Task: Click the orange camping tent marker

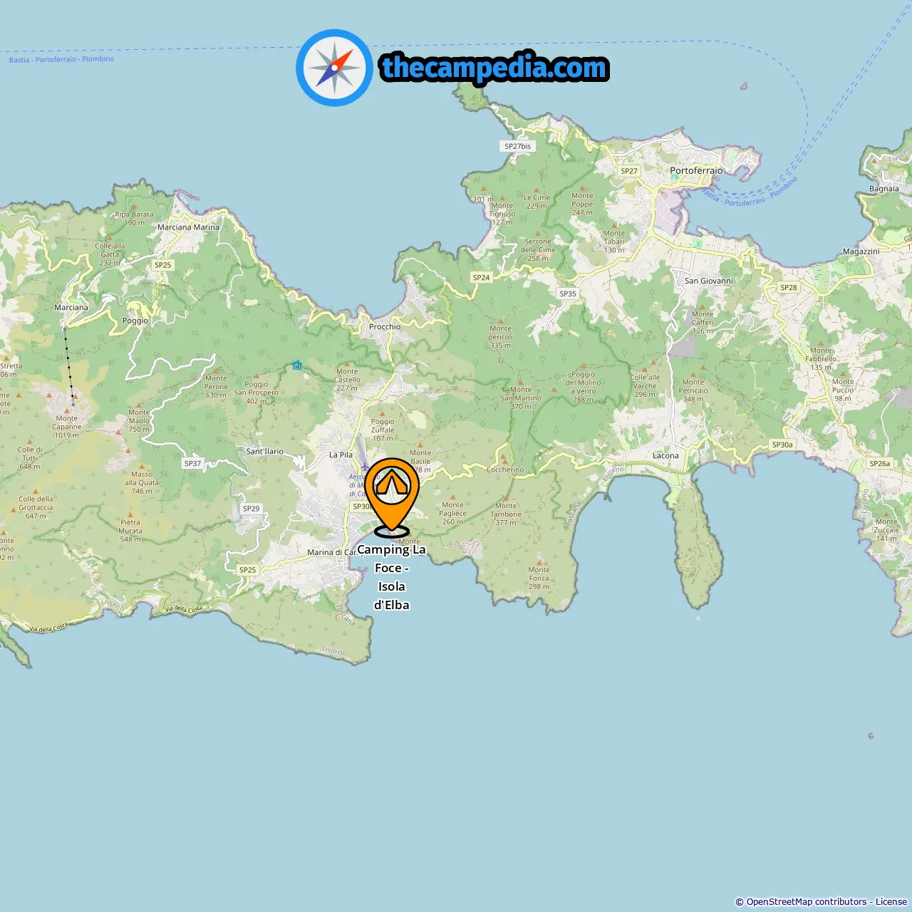Action: [391, 493]
